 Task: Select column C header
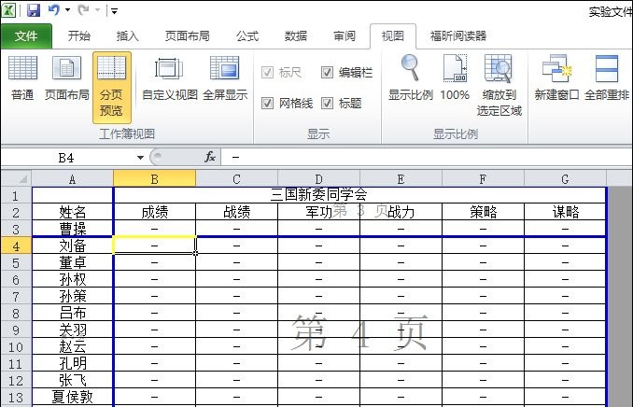tap(236, 179)
